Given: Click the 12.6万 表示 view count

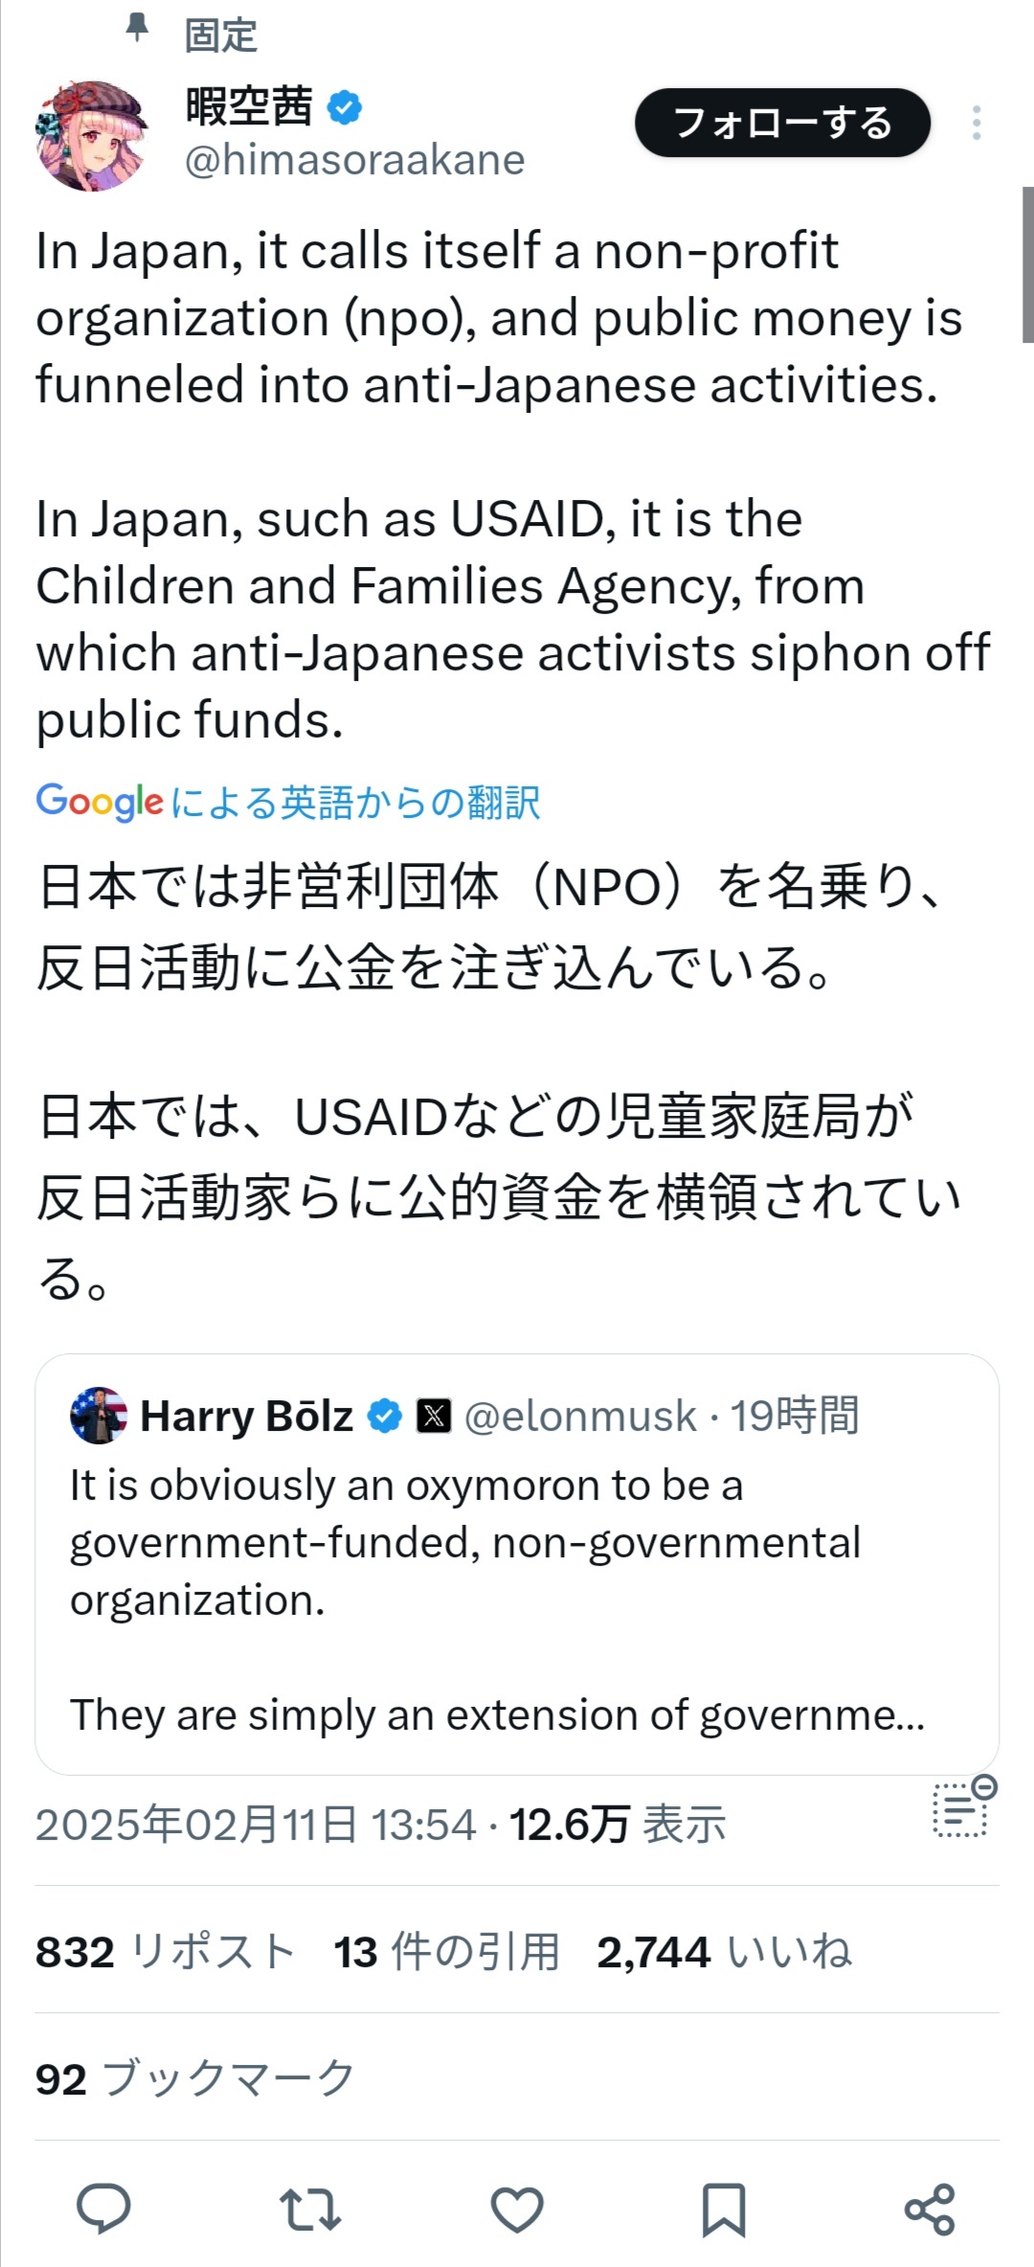Looking at the screenshot, I should pos(617,1824).
